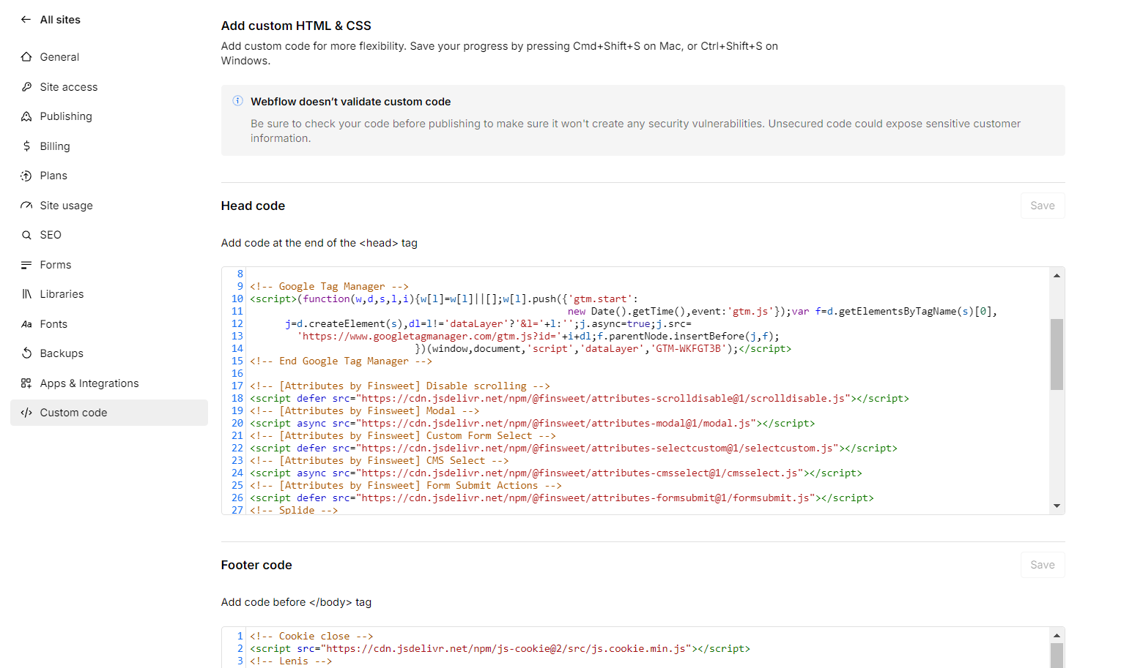Open the Billing page
This screenshot has height=668, width=1132.
click(x=109, y=146)
